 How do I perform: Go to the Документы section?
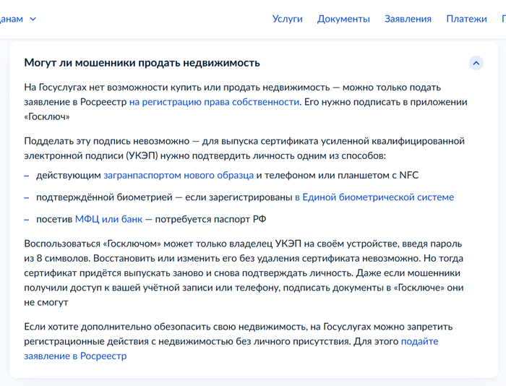(x=343, y=19)
